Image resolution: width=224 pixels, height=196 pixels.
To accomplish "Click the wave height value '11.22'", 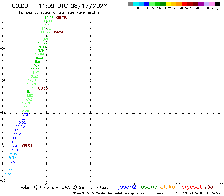I will click(18, 134).
